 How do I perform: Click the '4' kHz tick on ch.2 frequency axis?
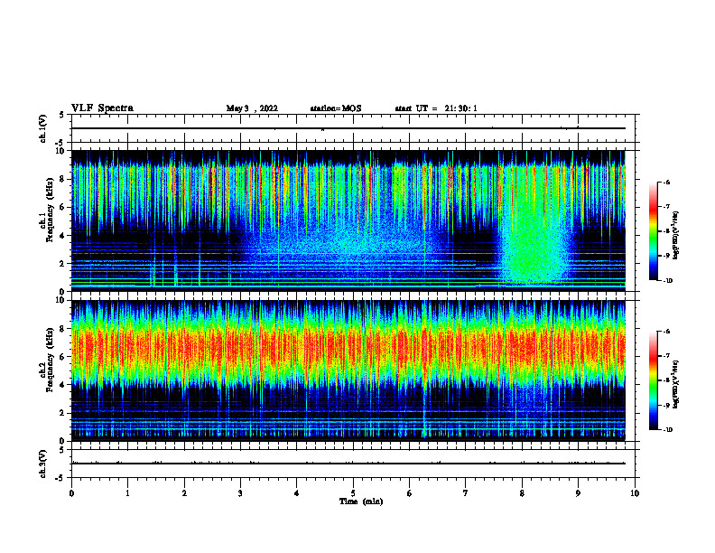[x=63, y=385]
